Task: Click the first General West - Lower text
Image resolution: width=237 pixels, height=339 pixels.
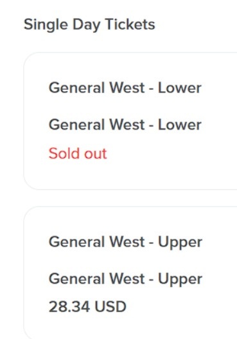Action: pyautogui.click(x=125, y=88)
